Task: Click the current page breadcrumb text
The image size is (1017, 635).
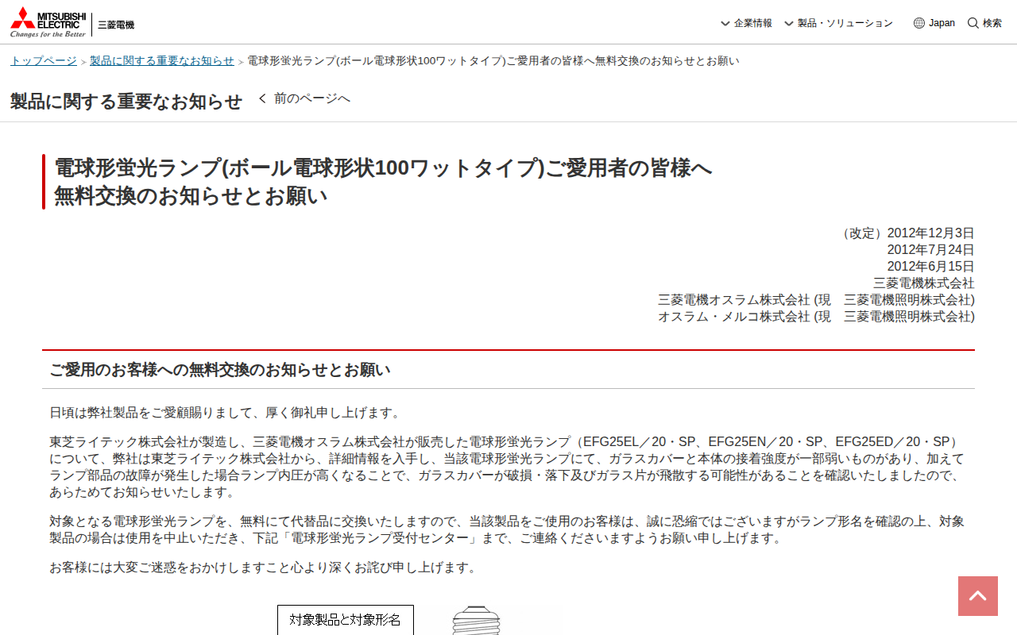Action: pos(493,61)
